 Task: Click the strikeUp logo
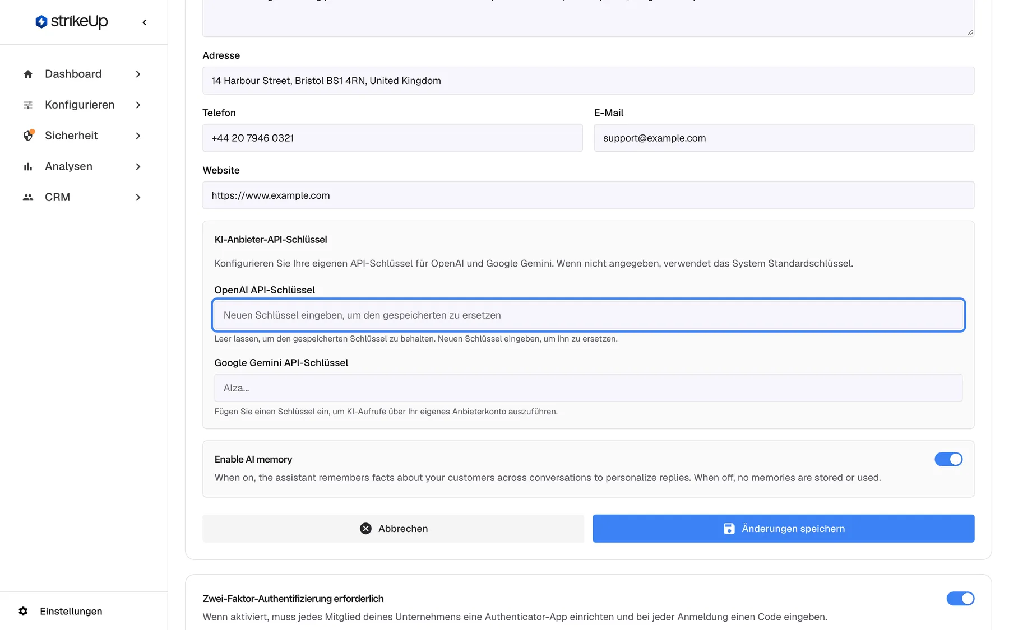[71, 22]
